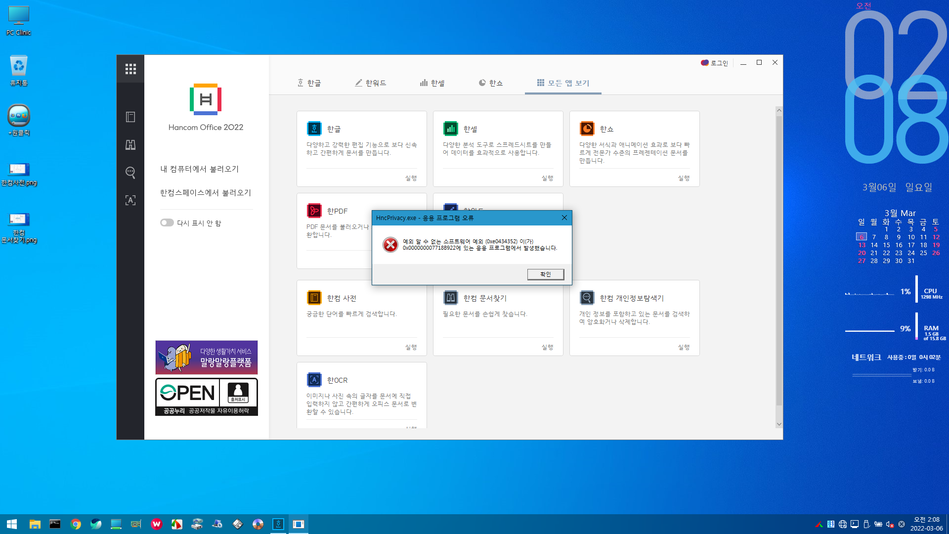Viewport: 949px width, 534px height.
Task: Click the 한컴 사전 app icon
Action: click(x=314, y=298)
